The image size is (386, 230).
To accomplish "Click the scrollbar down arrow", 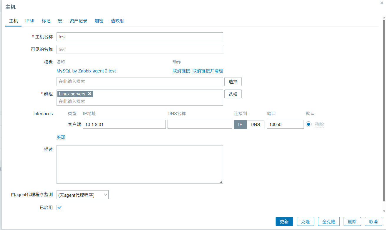I will pyautogui.click(x=384, y=211).
